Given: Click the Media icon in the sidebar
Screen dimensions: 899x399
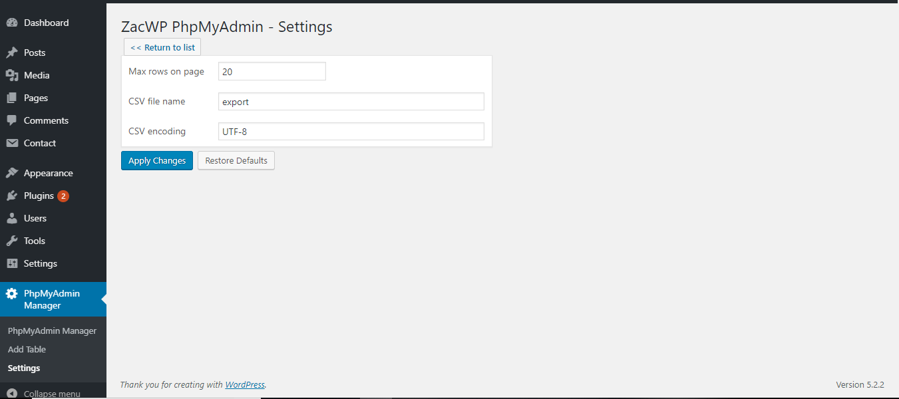Looking at the screenshot, I should (12, 75).
